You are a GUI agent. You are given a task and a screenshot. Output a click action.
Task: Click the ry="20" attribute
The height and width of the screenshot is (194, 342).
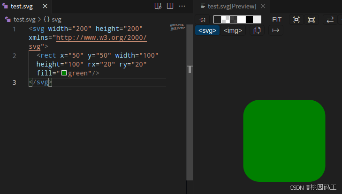click(x=133, y=64)
